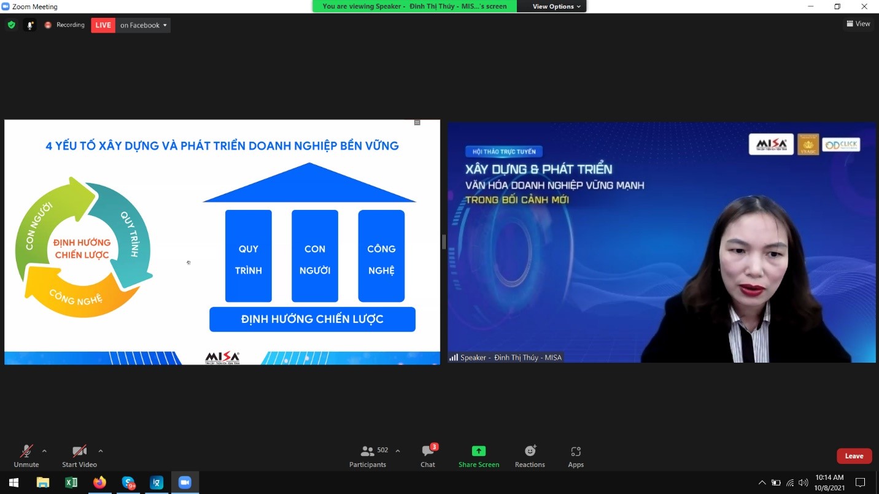The width and height of the screenshot is (879, 494).
Task: Open the Participants list
Action: click(x=368, y=456)
